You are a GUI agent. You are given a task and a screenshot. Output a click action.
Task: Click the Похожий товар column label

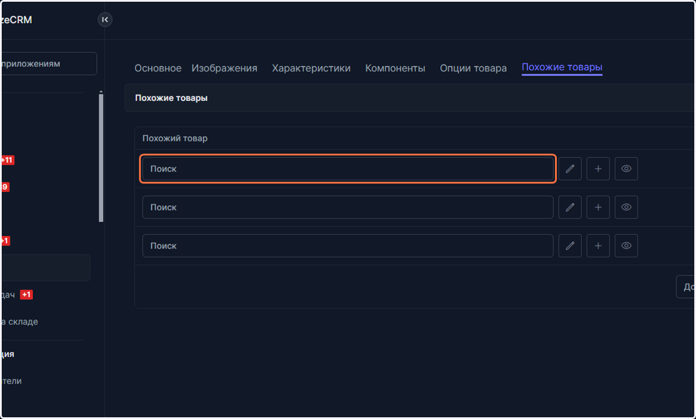175,139
